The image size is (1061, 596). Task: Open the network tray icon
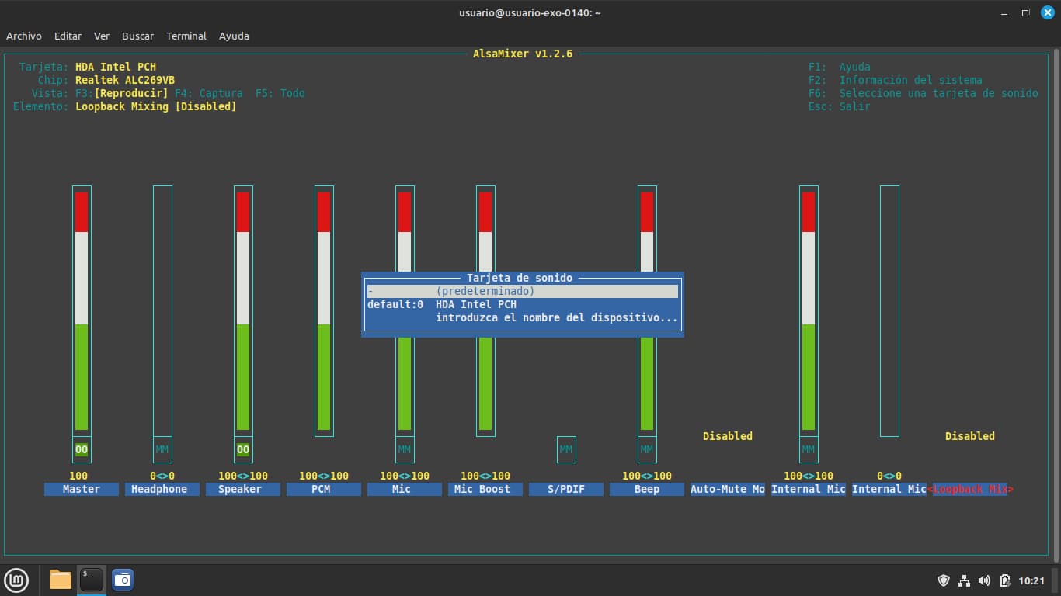click(965, 580)
